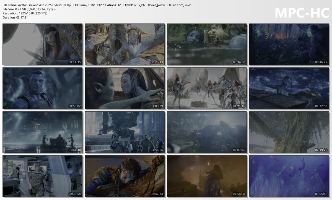
Task: Choose the water scene thumbnail at 01:32:52
Action: click(x=289, y=88)
